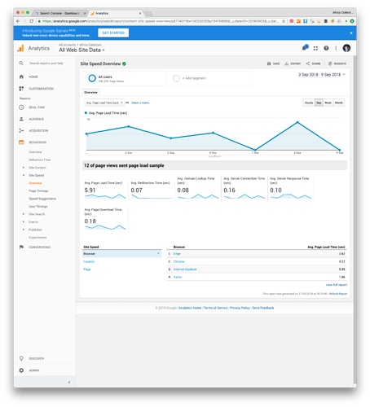Open Behaviour Flow in sidebar
370x407 pixels.
click(40, 160)
